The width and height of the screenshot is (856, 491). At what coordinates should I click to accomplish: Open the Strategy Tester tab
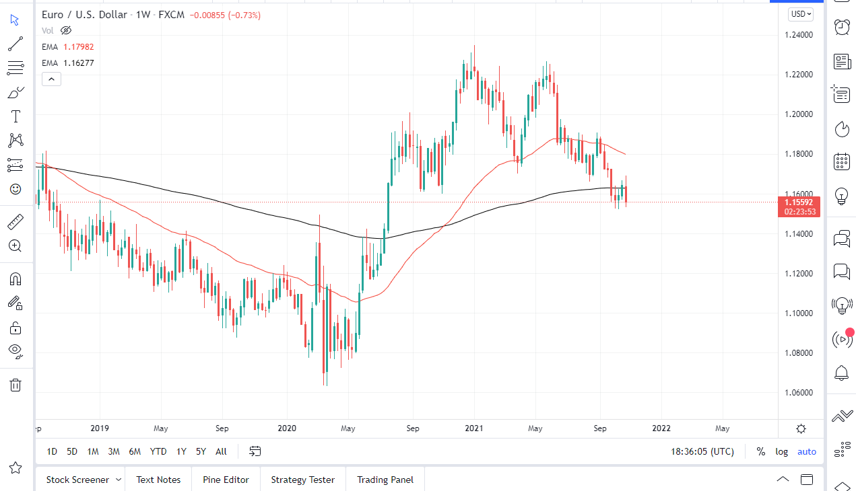[302, 480]
